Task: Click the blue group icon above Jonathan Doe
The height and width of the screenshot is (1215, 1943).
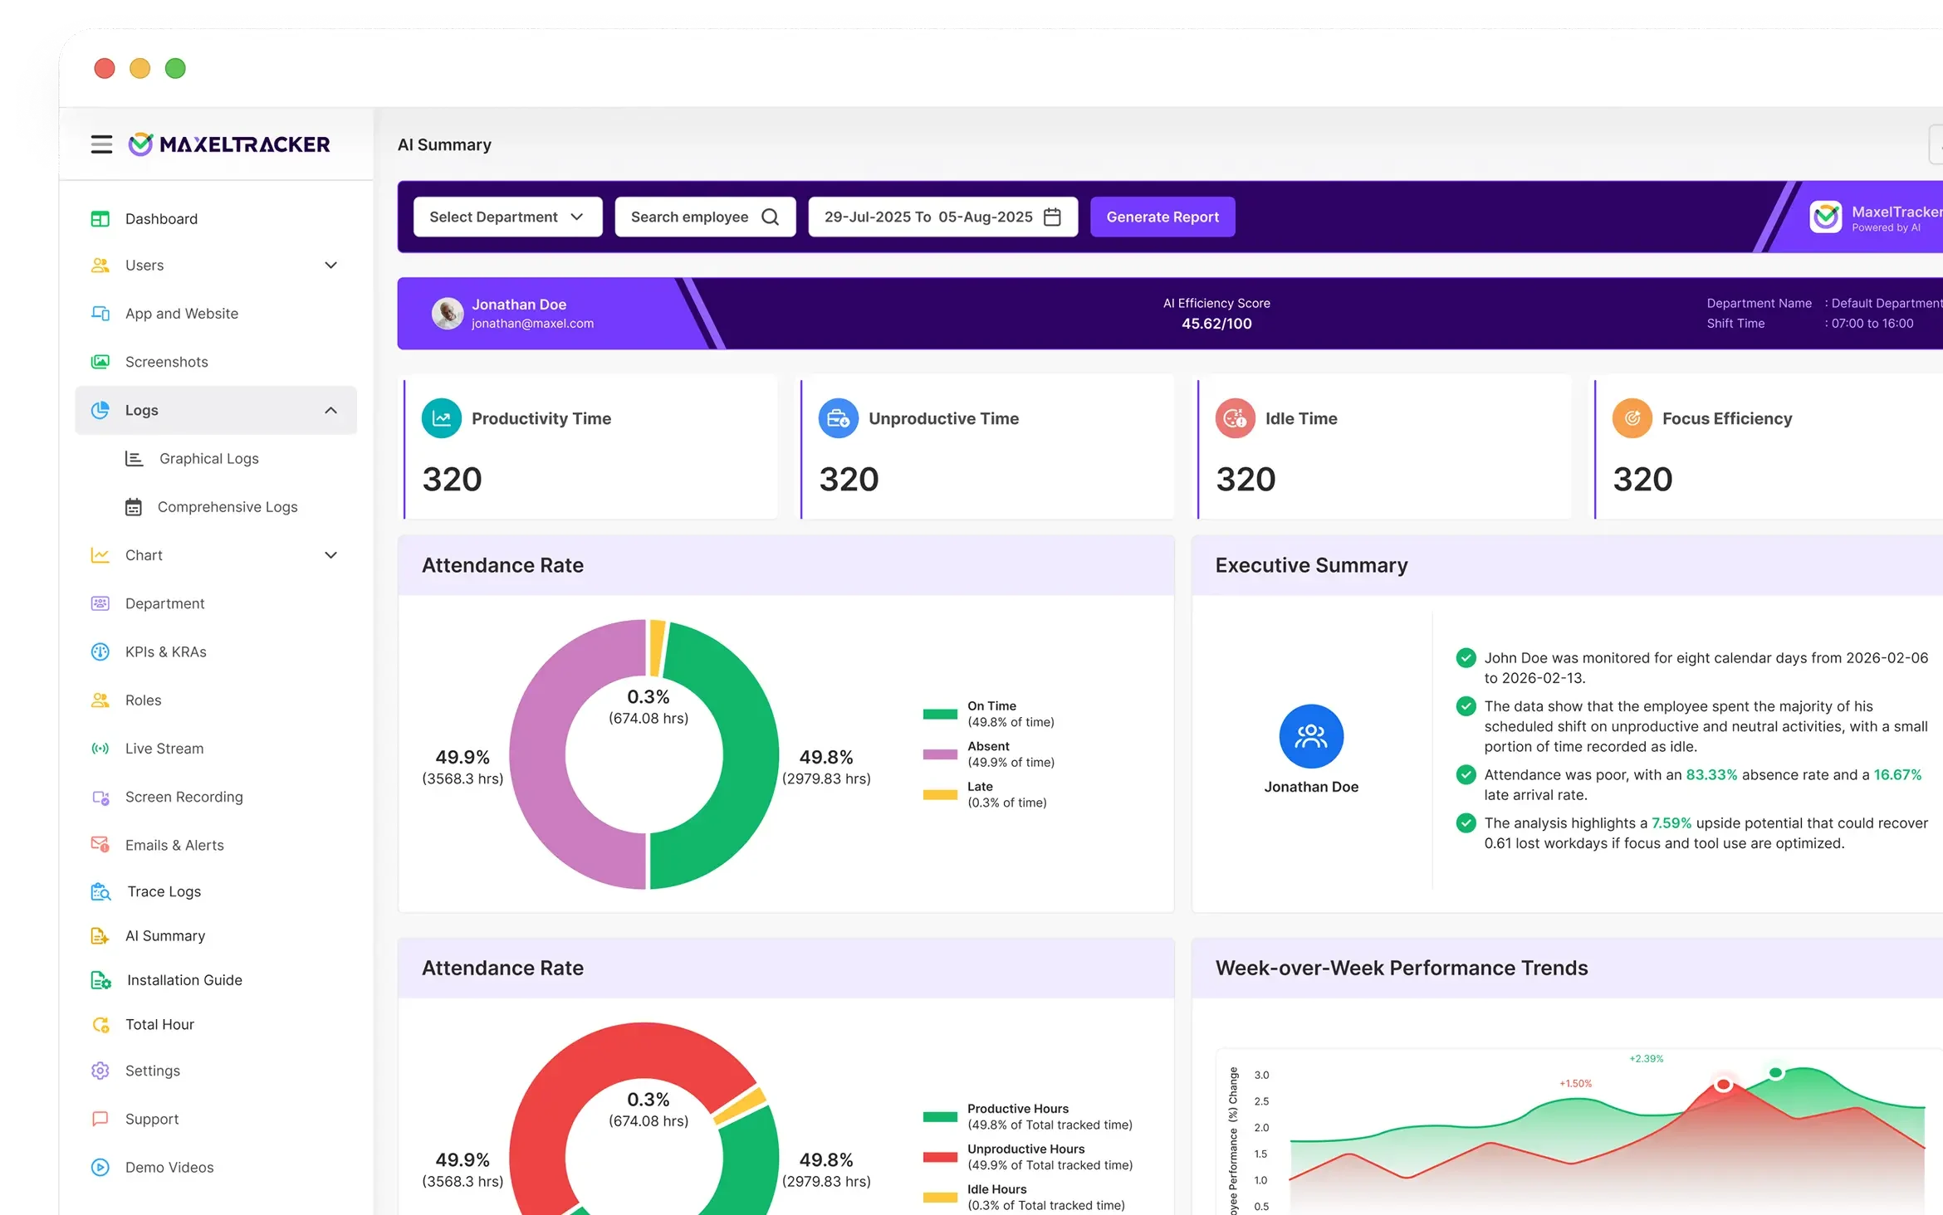Action: coord(1311,736)
